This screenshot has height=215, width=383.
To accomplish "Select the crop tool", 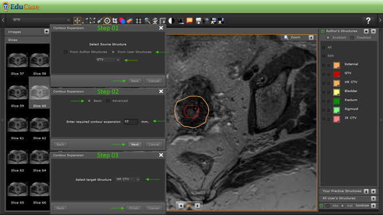I will tap(114, 21).
